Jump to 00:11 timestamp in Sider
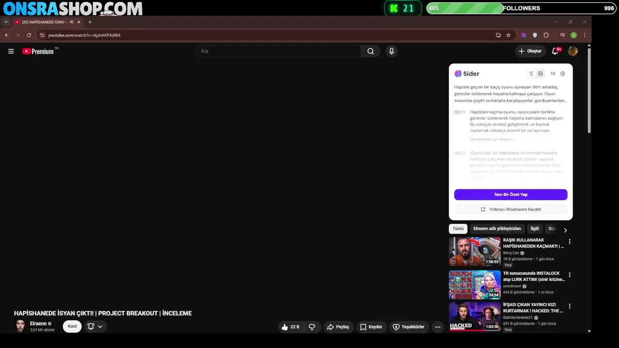This screenshot has height=348, width=619. pos(459,112)
